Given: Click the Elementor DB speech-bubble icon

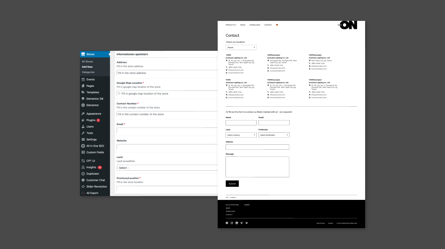Looking at the screenshot, I should pos(83,99).
